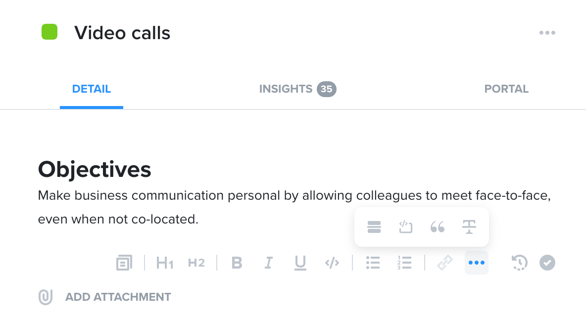Open the templates icon in the toolbar
Screen dimensions: 586x330
coord(124,263)
